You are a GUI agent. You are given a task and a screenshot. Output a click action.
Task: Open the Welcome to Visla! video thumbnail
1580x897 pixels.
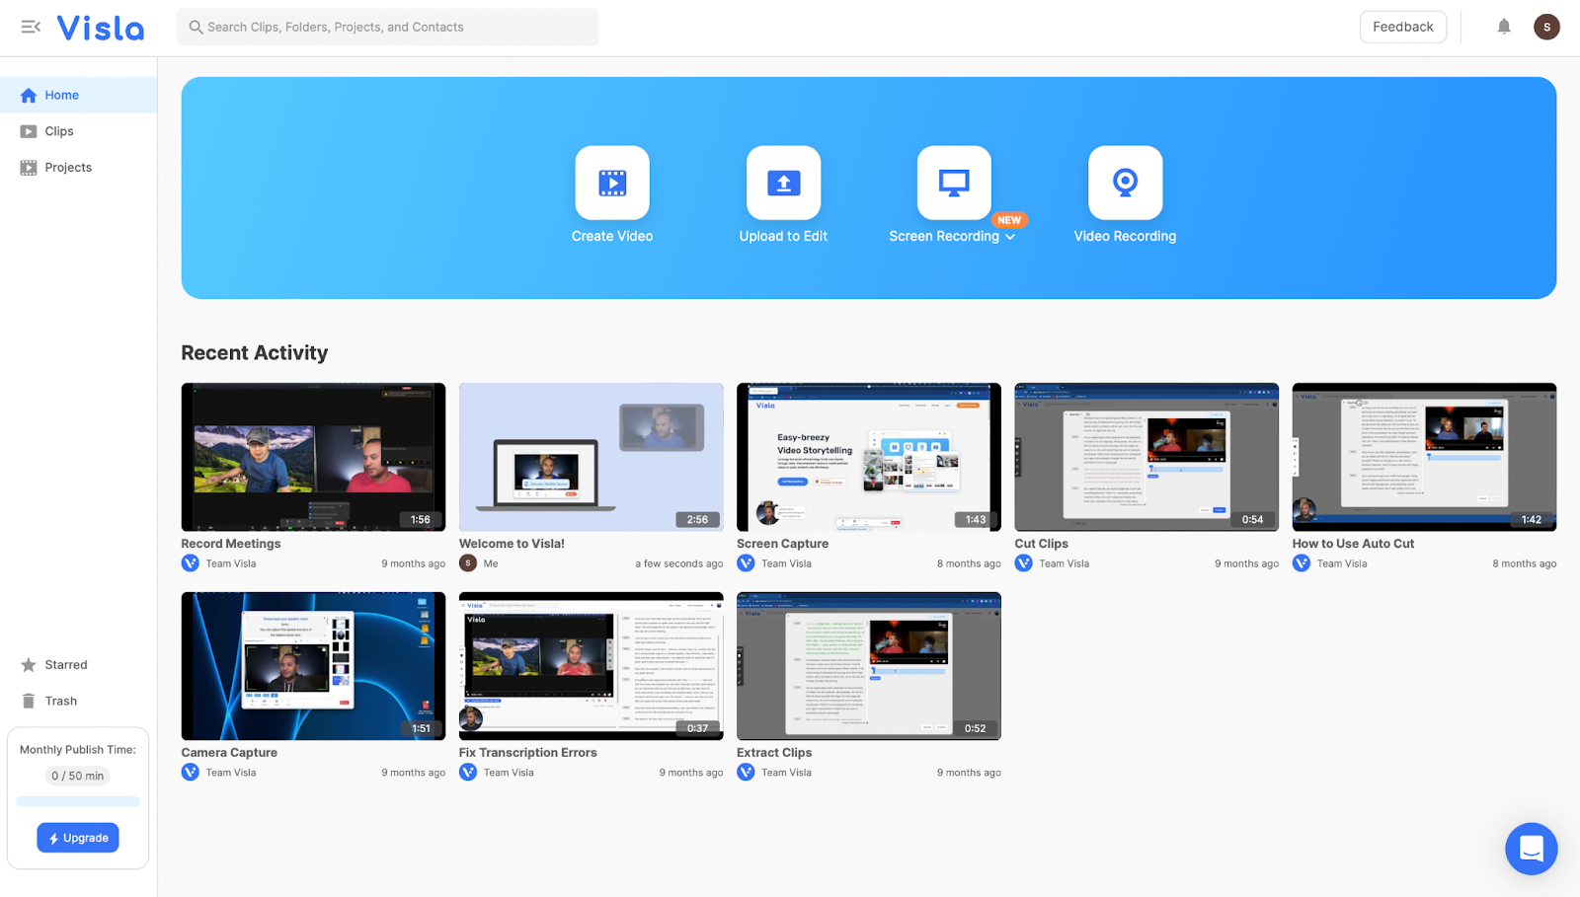pos(591,457)
